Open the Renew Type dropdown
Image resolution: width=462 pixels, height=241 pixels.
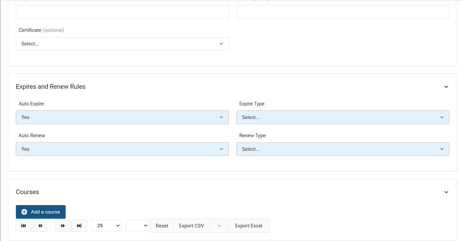point(343,149)
